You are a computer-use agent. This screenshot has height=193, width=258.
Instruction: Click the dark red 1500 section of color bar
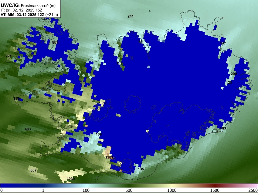click(215, 186)
